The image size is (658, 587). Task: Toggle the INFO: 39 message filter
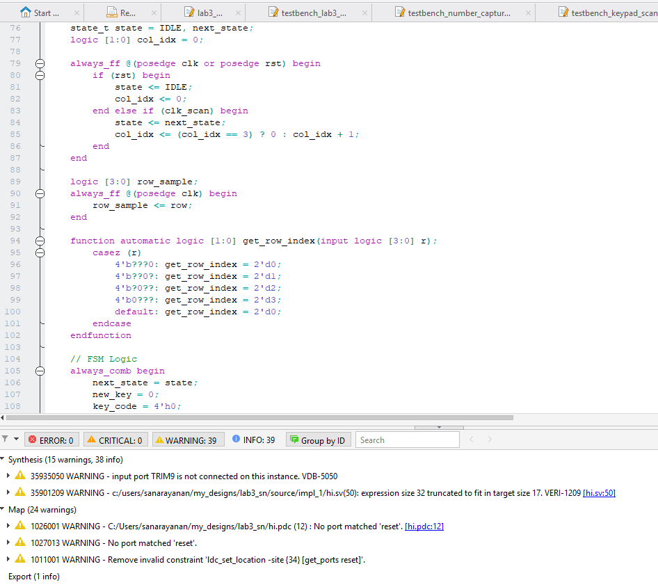point(254,440)
